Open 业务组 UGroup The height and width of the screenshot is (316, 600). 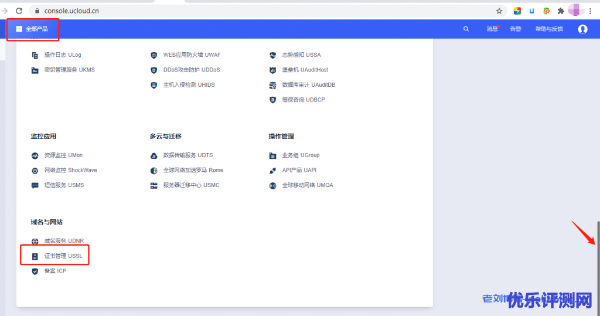click(301, 155)
